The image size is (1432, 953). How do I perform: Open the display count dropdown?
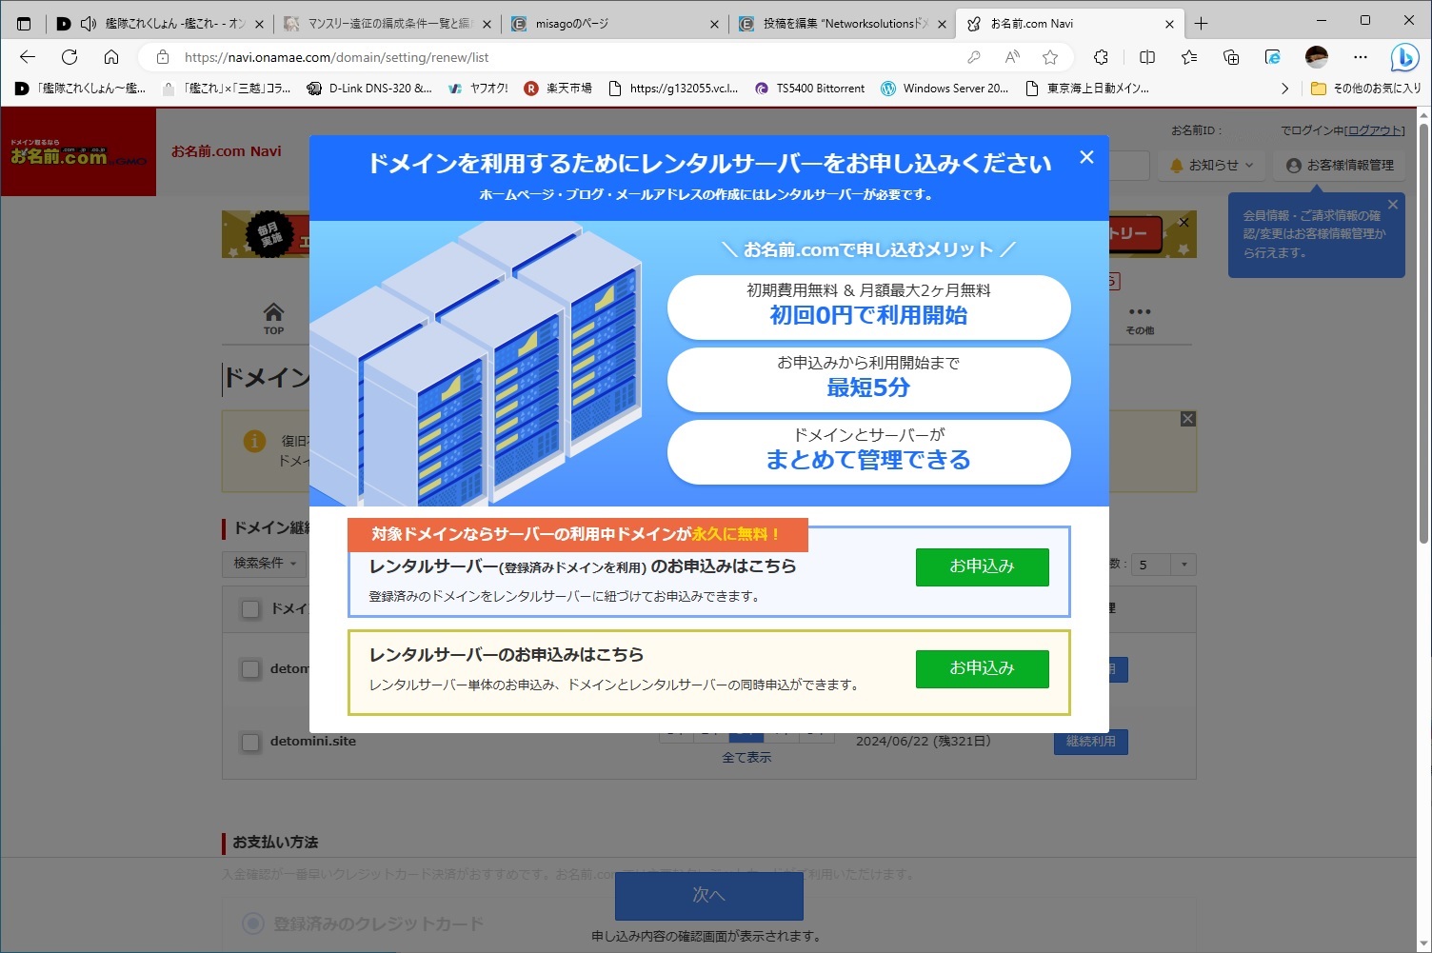coord(1162,565)
